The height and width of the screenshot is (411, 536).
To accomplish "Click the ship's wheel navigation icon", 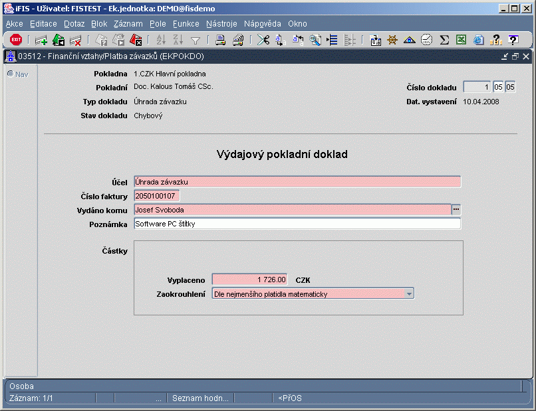I will pyautogui.click(x=392, y=40).
